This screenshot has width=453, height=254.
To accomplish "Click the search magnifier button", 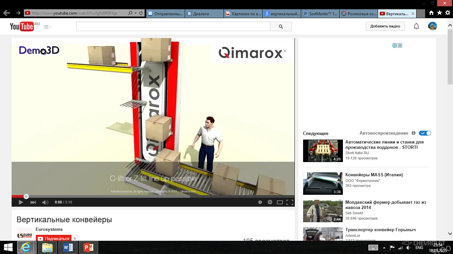I will coord(281,26).
